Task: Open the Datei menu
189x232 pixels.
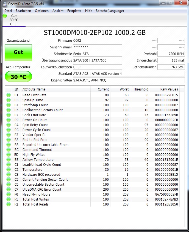Action: (8, 11)
